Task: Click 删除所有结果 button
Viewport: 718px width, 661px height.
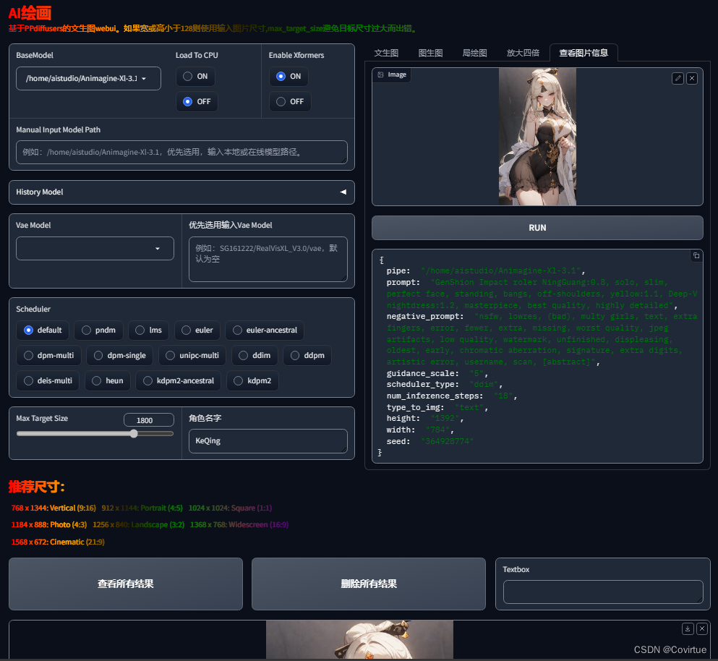Action: point(369,584)
